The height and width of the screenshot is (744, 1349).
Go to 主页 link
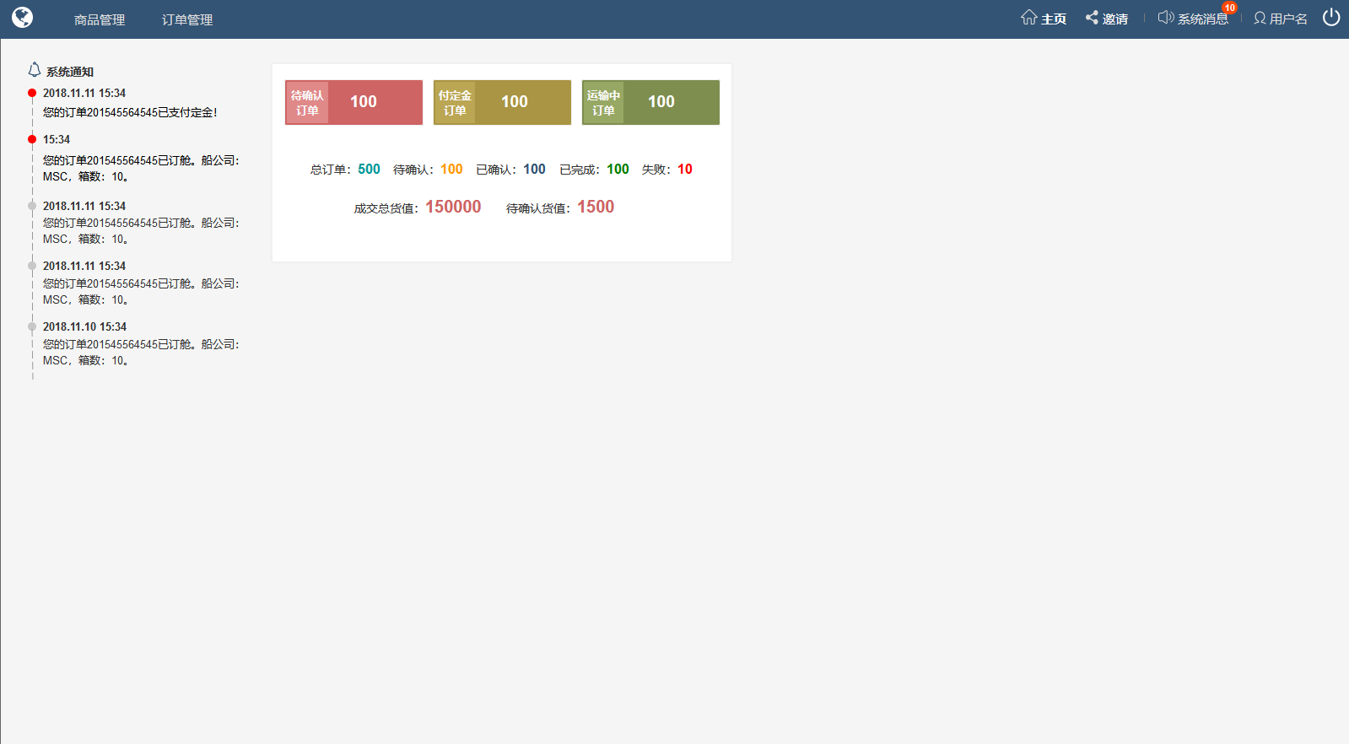click(x=1054, y=19)
